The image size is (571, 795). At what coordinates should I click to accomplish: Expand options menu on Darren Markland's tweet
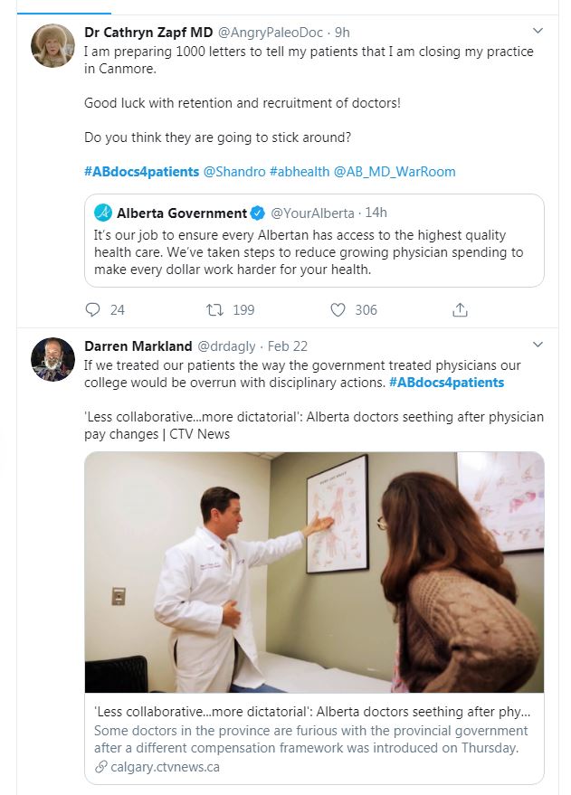pyautogui.click(x=538, y=345)
